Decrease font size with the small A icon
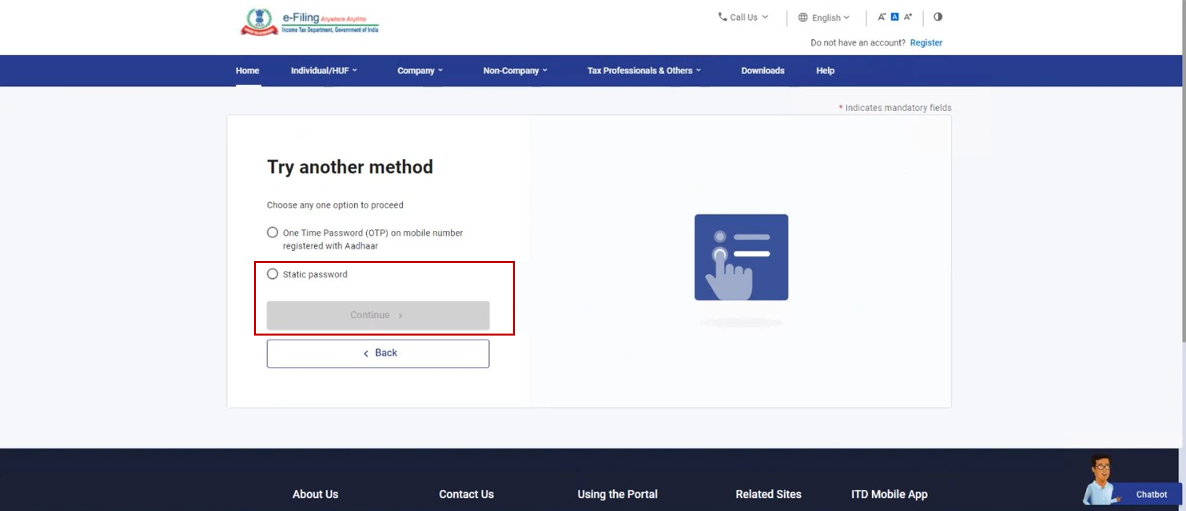The image size is (1186, 511). coord(881,17)
